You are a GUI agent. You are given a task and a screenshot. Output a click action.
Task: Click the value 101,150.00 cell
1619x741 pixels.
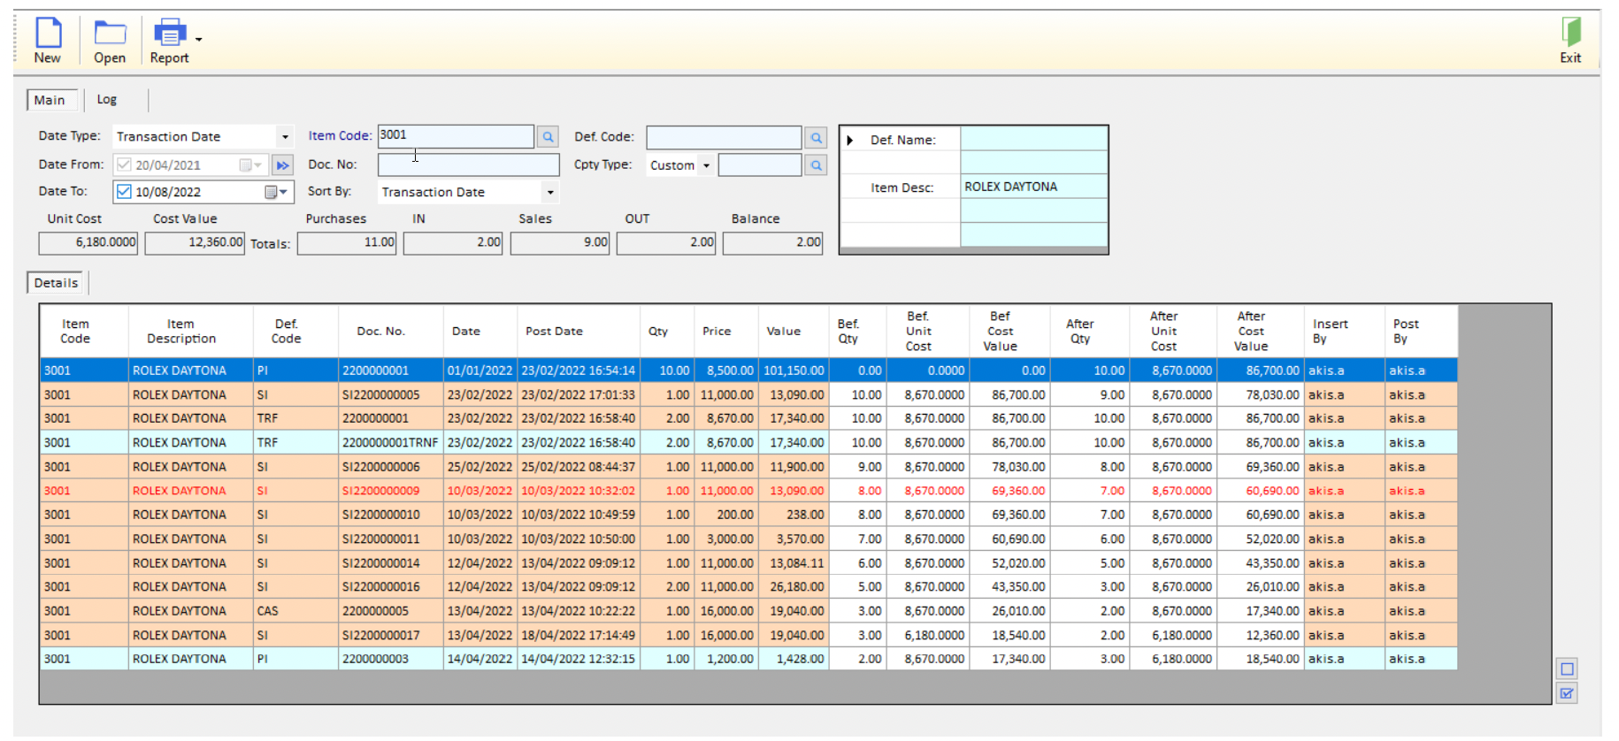click(794, 370)
